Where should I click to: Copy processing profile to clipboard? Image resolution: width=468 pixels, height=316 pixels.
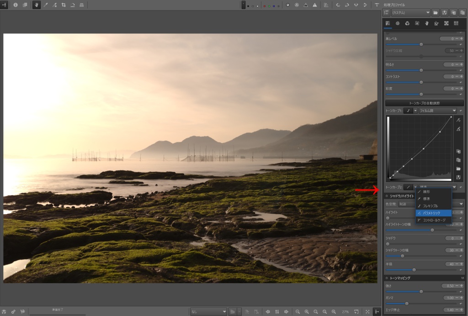(x=453, y=12)
